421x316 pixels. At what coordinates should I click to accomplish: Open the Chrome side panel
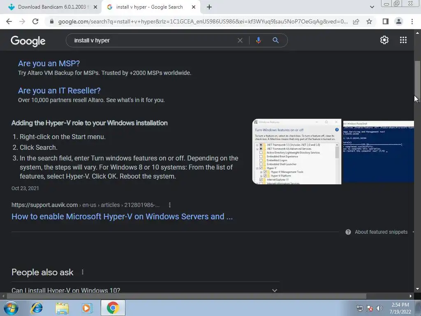pos(386,21)
